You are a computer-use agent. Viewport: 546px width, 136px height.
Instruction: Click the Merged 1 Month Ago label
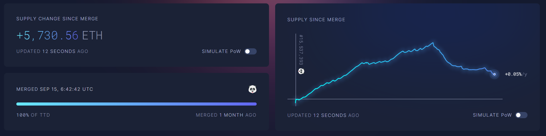(x=226, y=115)
